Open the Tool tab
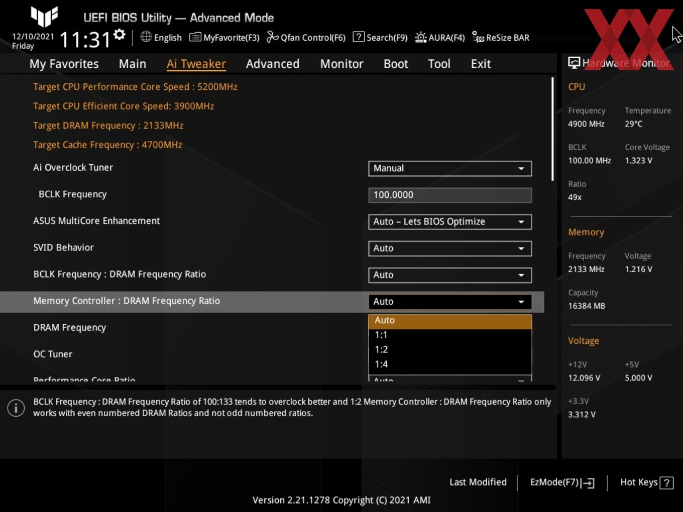This screenshot has width=683, height=512. [x=439, y=64]
